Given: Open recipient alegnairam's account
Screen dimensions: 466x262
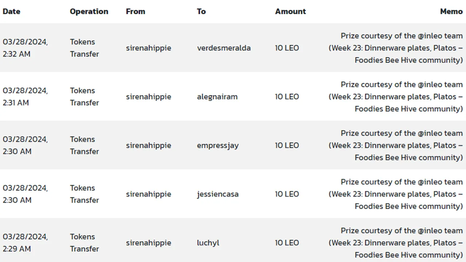Looking at the screenshot, I should click(217, 97).
